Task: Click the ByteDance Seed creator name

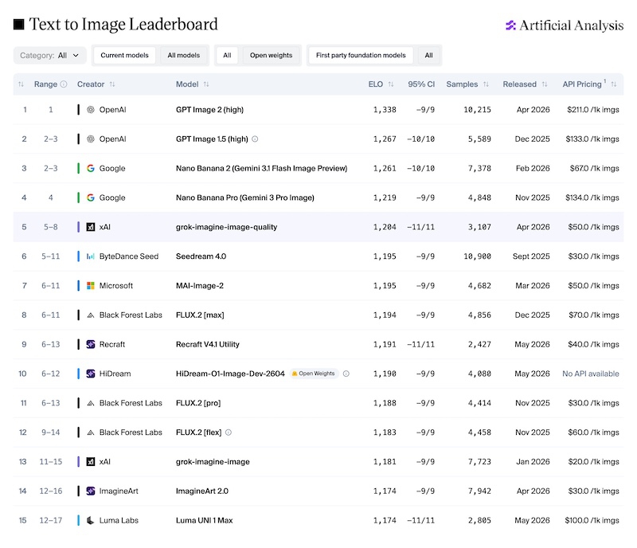Action: point(129,256)
